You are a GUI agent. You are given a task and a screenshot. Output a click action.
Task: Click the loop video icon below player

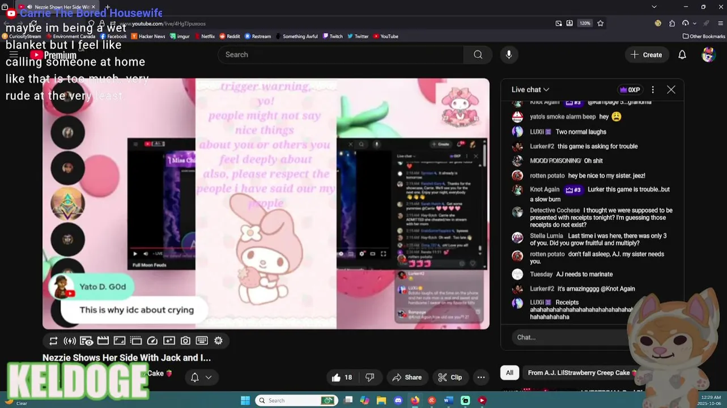pyautogui.click(x=53, y=341)
